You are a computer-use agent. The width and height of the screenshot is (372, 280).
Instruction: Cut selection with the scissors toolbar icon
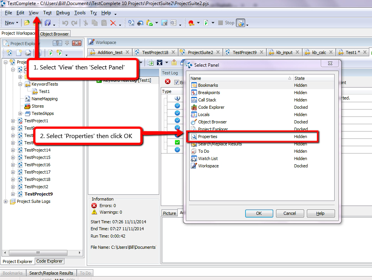[86, 22]
